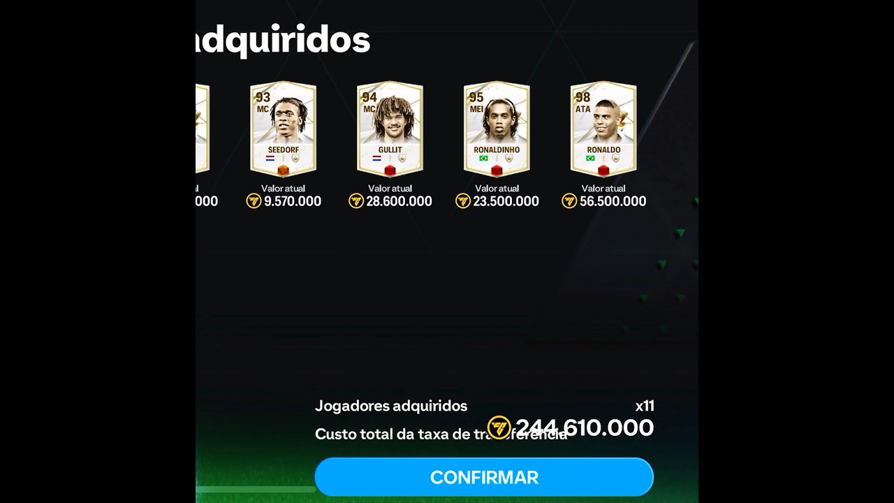Select the Ronaldo 98 ATA player card
The image size is (894, 503).
point(603,129)
